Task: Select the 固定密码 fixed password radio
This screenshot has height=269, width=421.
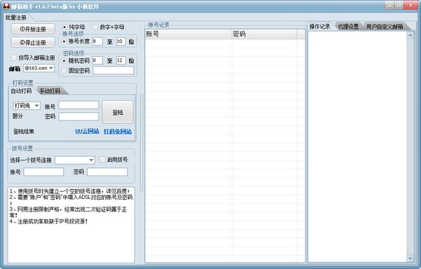Action: point(64,71)
